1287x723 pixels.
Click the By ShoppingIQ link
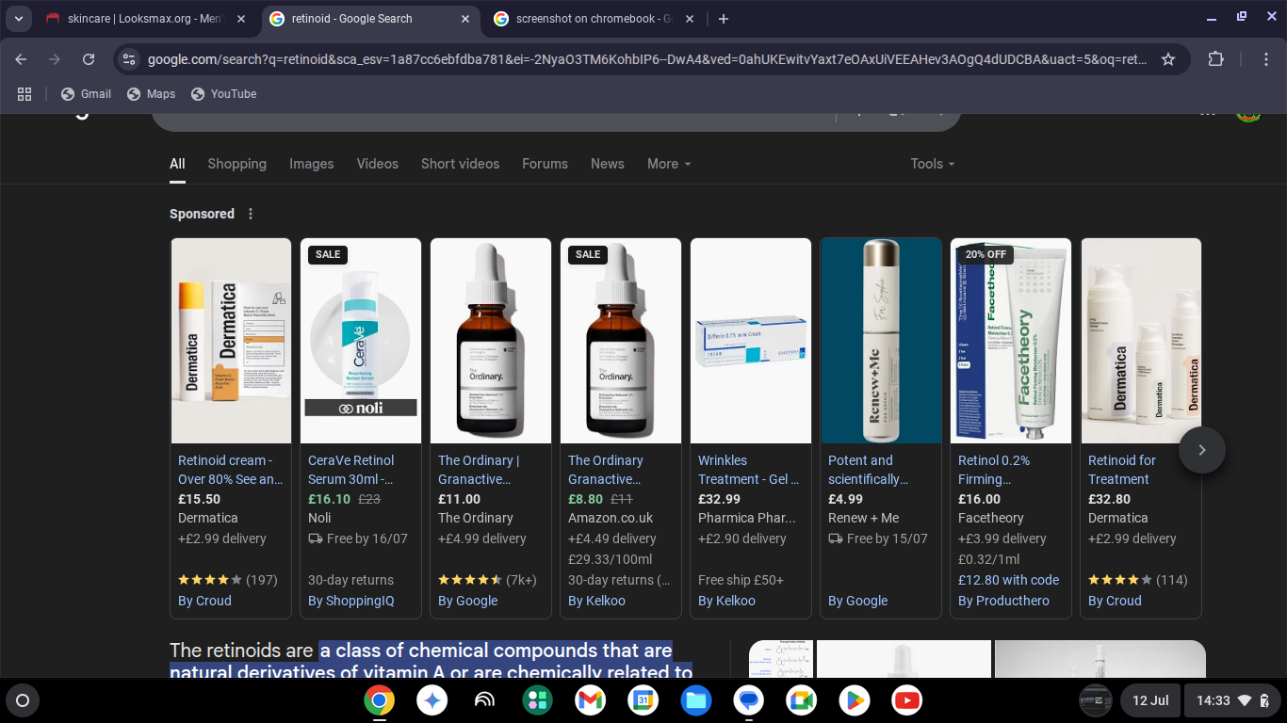click(x=351, y=601)
